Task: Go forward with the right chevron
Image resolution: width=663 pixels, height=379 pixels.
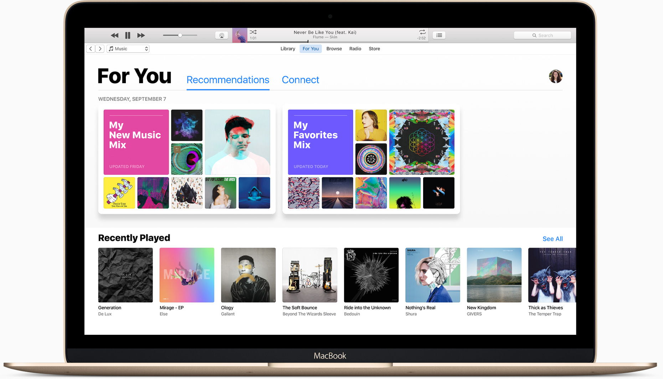Action: coord(100,49)
